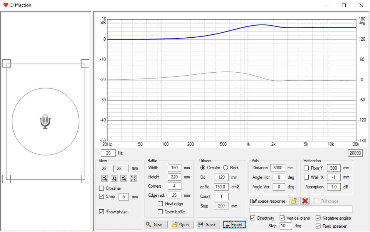Viewport: 370px width, 232px height.
Task: Click the Angle Ver input field
Action: 279,187
